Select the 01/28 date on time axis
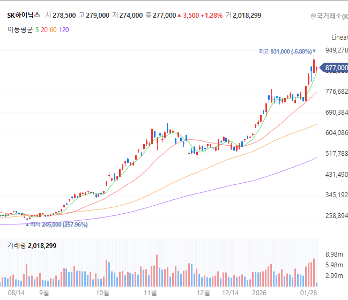 308,293
